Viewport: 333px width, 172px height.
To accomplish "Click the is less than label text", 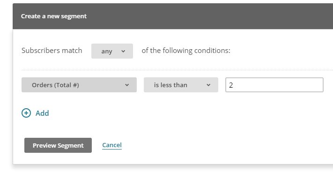I will coord(170,85).
